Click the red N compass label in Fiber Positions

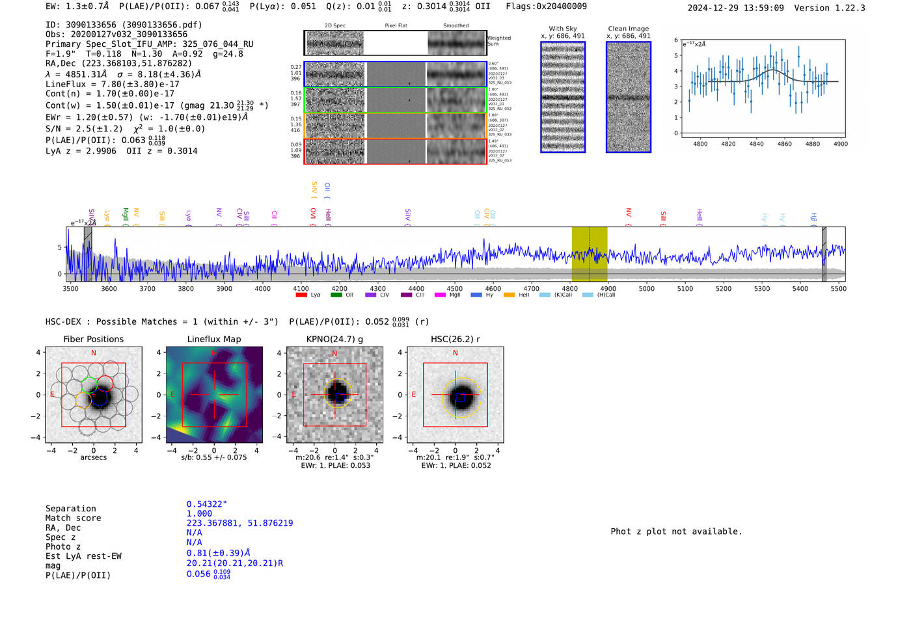[x=94, y=353]
